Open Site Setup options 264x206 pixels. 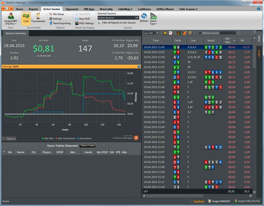click(57, 14)
